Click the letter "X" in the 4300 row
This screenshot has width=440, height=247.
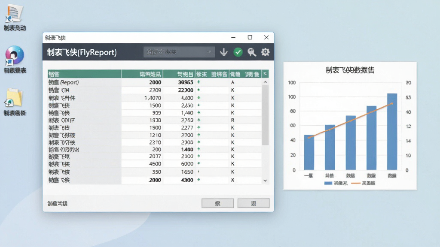232,180
